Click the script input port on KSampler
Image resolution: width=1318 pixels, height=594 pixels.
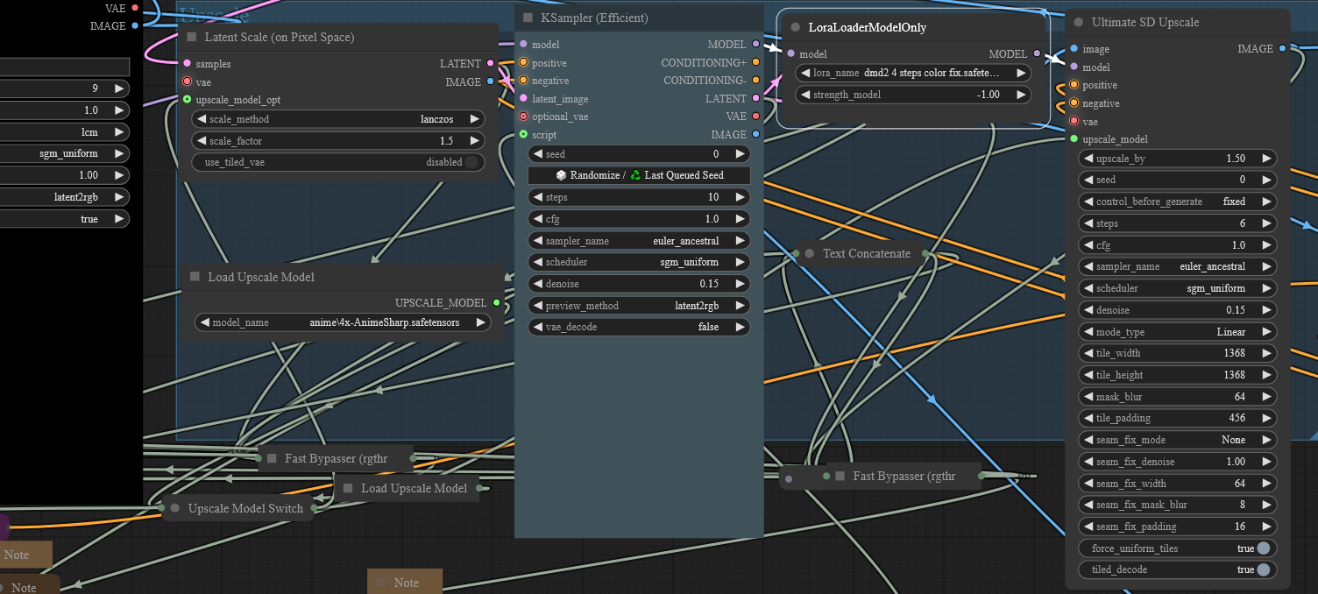523,135
